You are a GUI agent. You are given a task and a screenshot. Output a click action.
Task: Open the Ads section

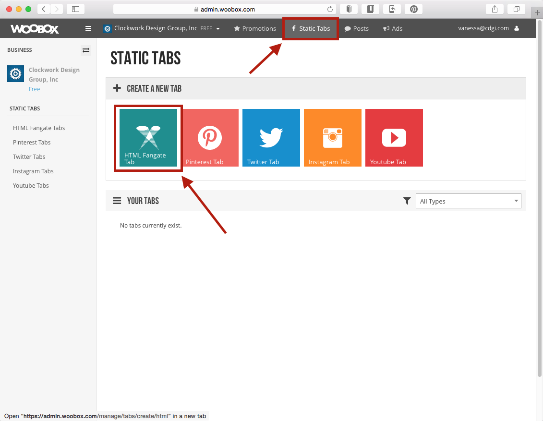(x=393, y=28)
